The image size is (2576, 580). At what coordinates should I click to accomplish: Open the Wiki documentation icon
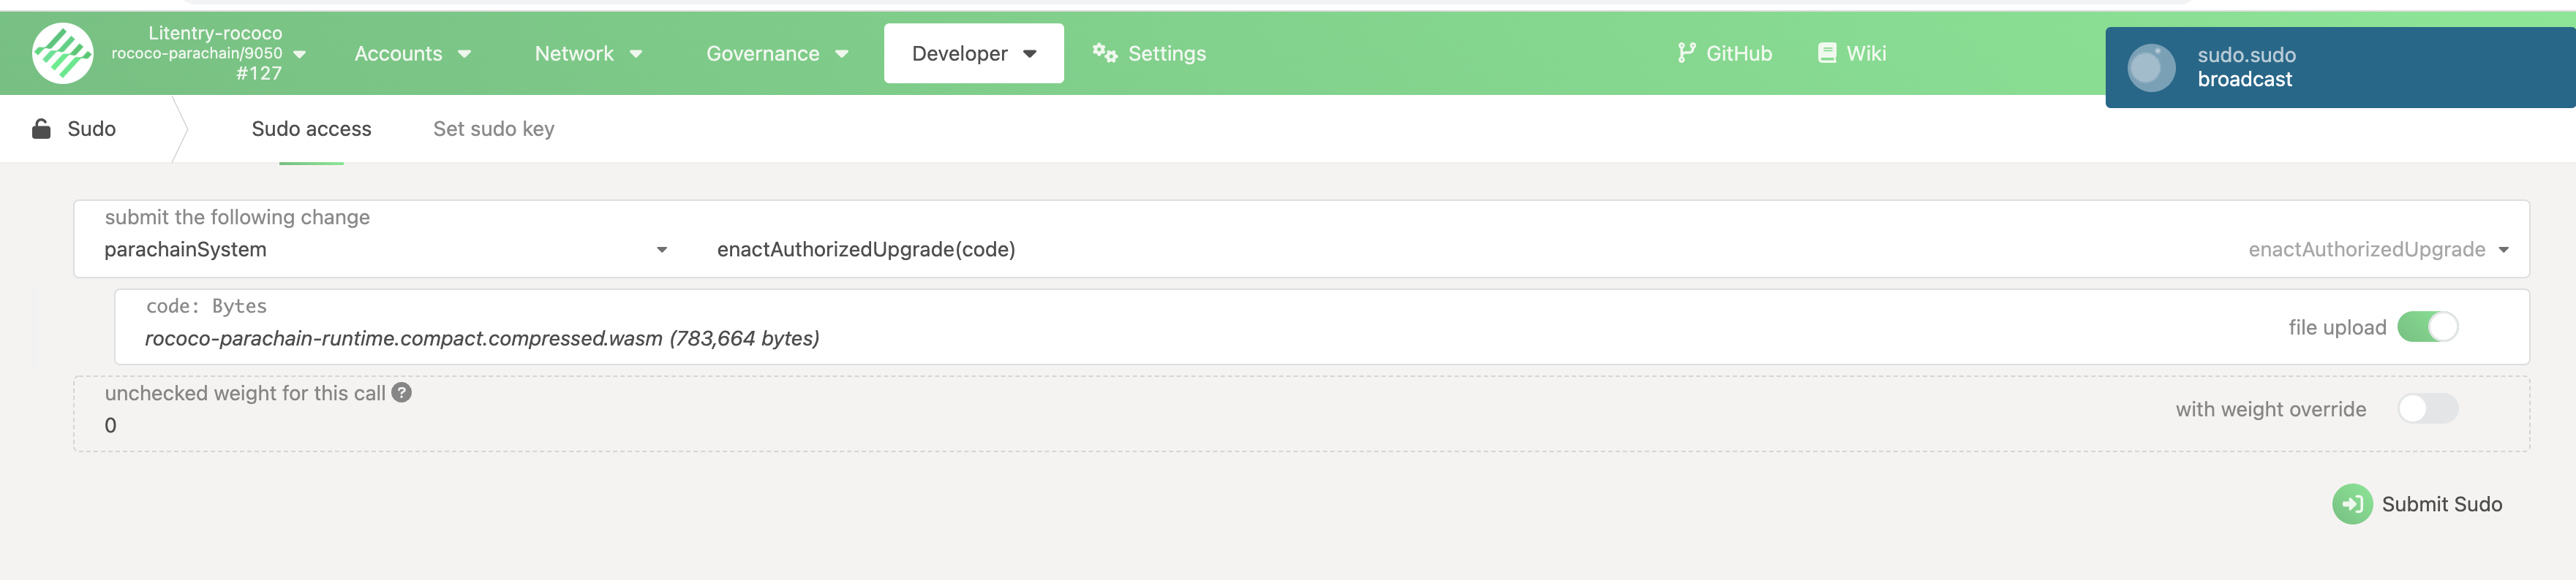[1826, 53]
